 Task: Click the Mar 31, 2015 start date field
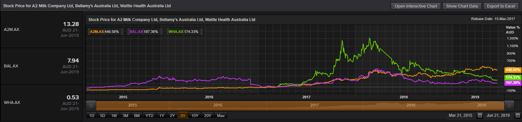(x=460, y=115)
